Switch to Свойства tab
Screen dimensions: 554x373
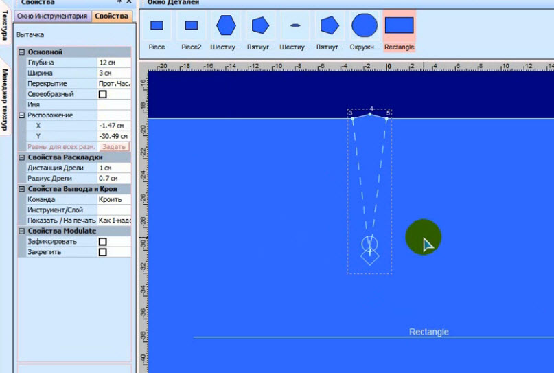tap(112, 16)
